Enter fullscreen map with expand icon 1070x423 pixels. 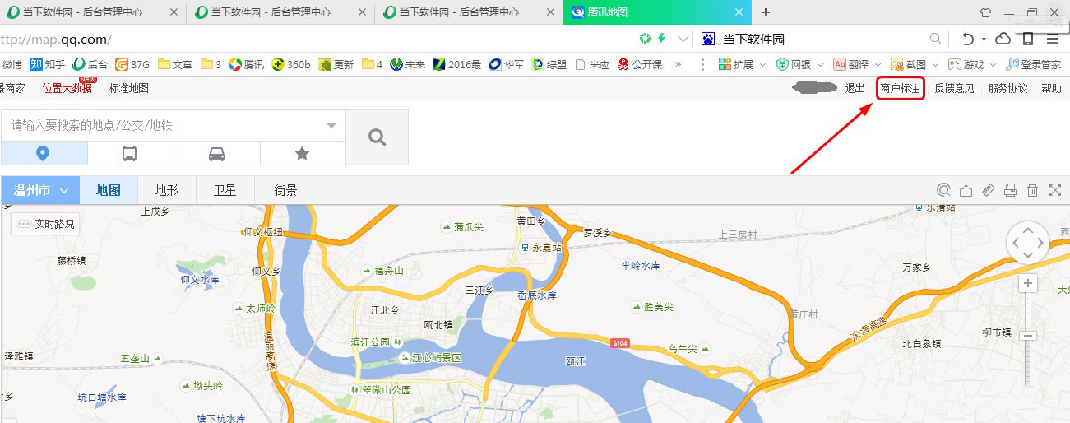coord(1055,190)
